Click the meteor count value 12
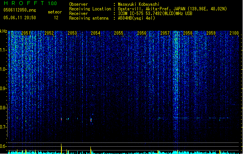243x154 pixels. [x=56, y=18]
